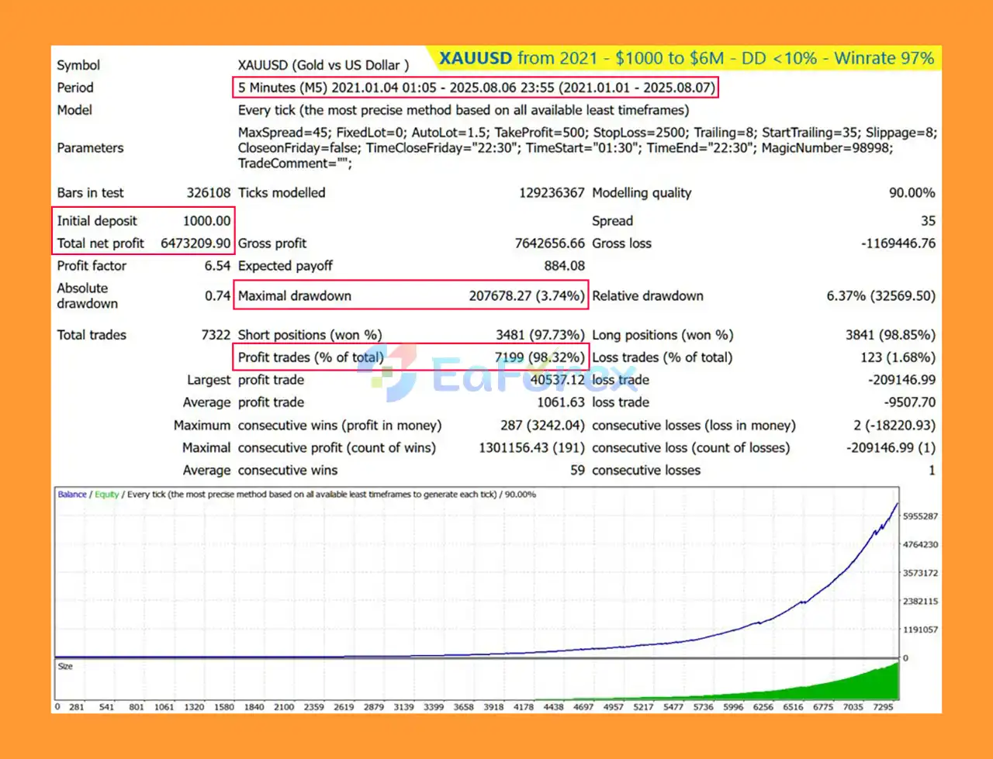Click the yellow XAUUSD headline banner
Viewport: 993px width, 759px height.
click(686, 58)
